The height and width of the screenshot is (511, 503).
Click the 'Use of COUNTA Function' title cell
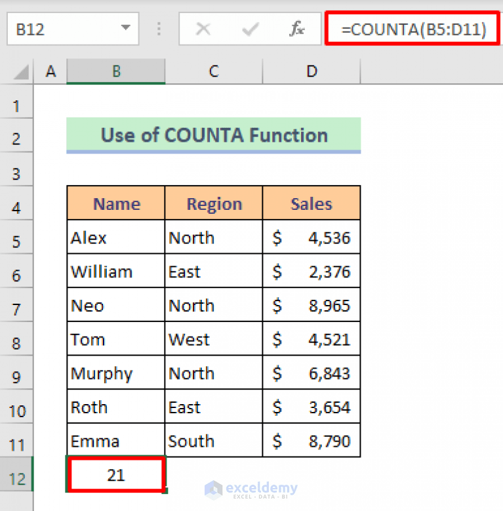214,135
